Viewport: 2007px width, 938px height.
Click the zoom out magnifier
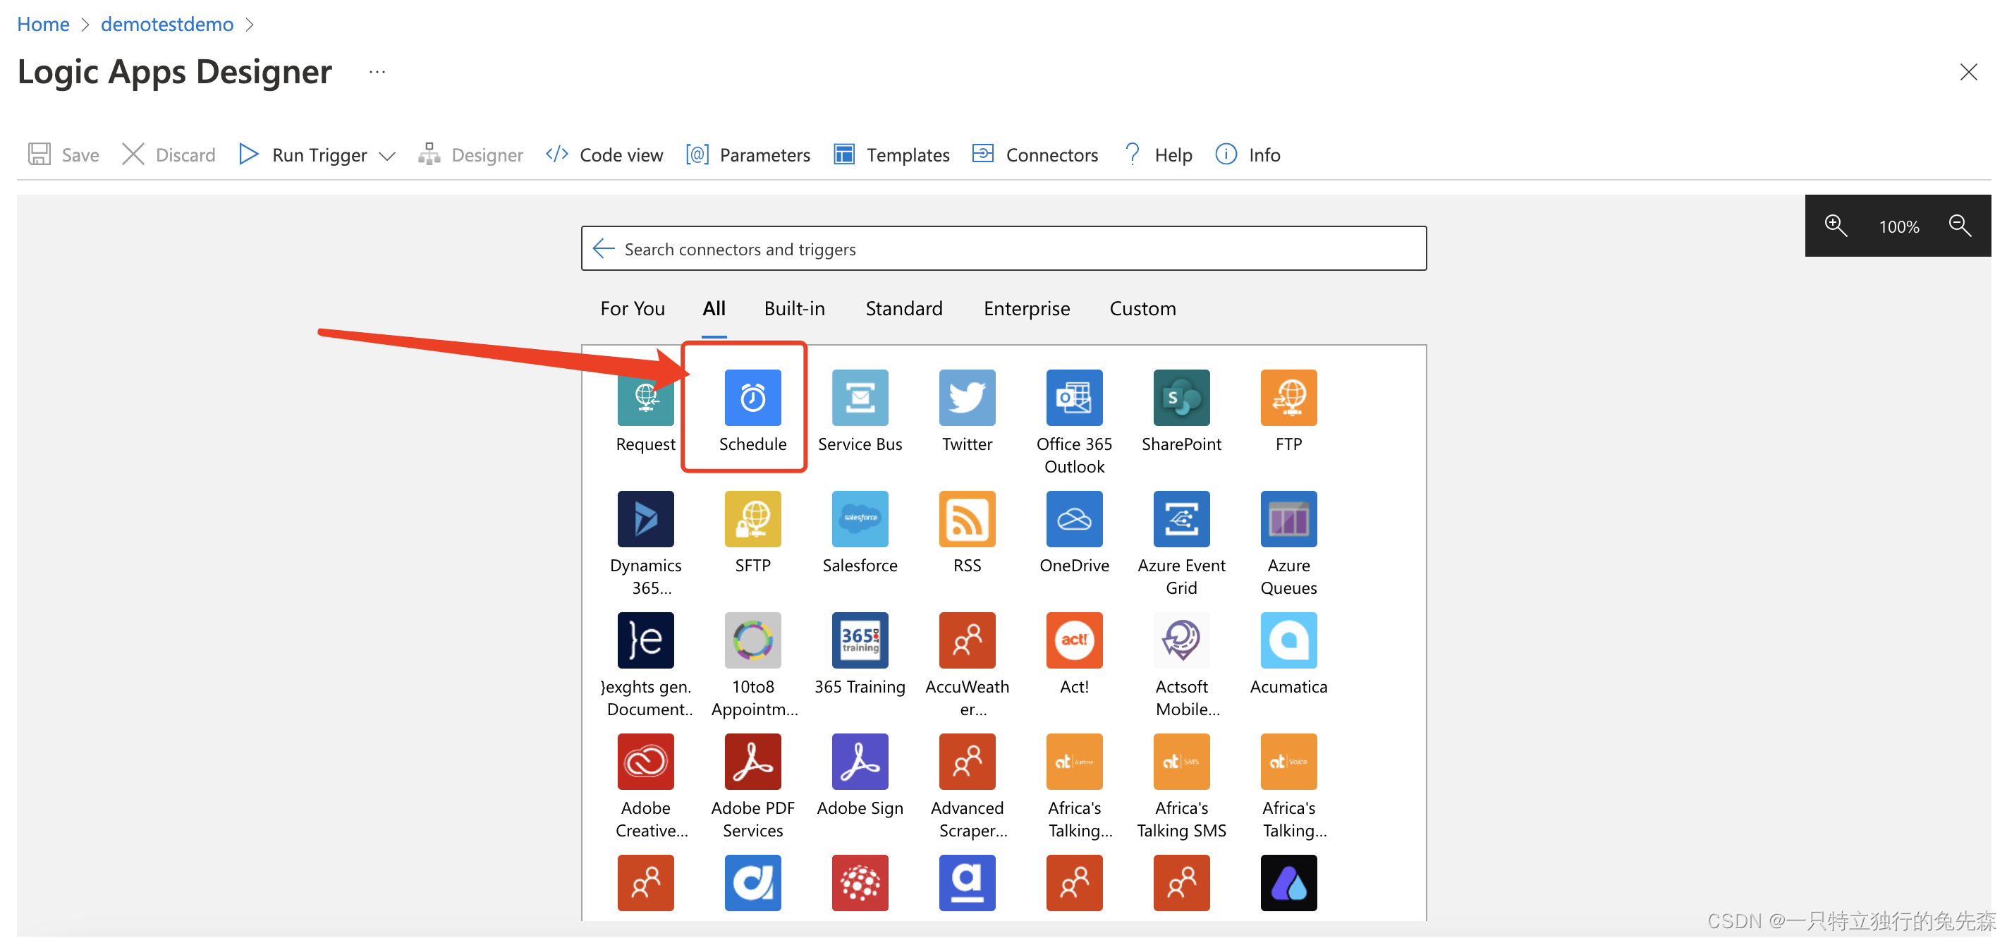pyautogui.click(x=1959, y=226)
